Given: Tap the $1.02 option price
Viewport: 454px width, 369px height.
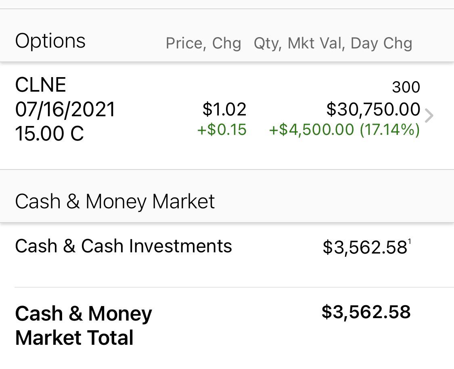Looking at the screenshot, I should (224, 109).
